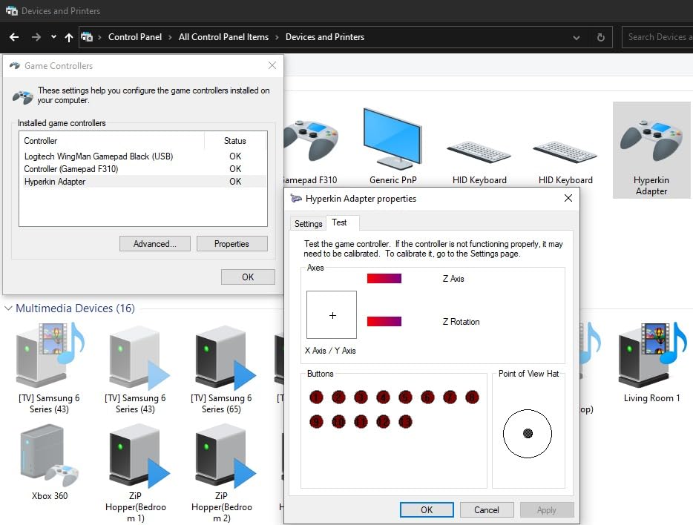Screen dimensions: 693x525
Task: Select the Xbox 360 device icon
Action: [x=50, y=455]
